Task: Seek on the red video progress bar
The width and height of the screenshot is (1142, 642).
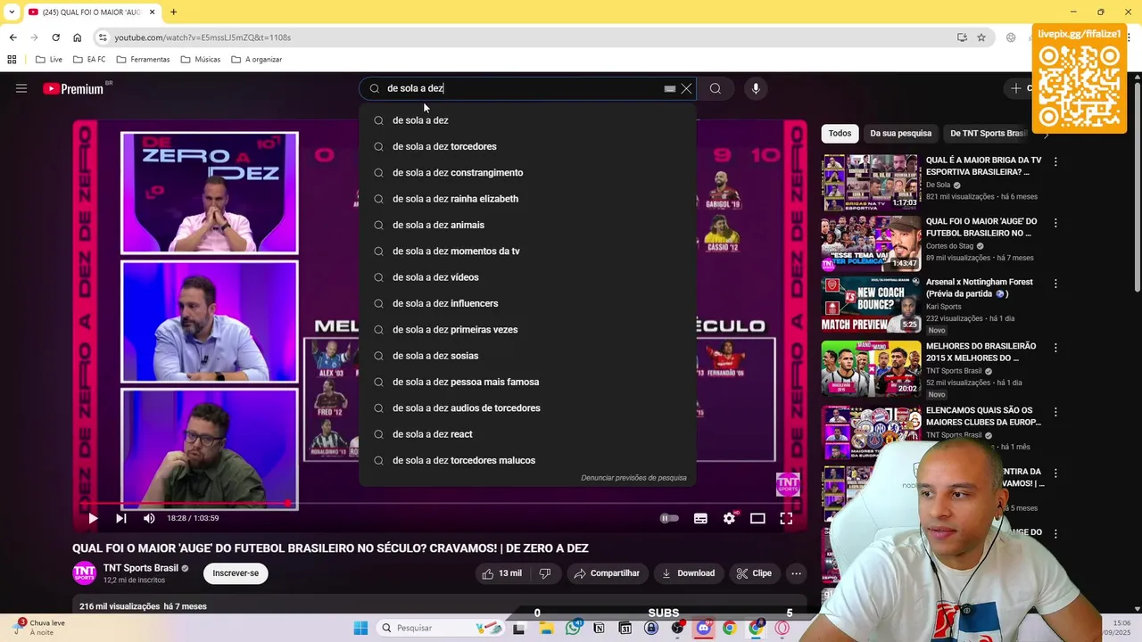Action: 440,504
